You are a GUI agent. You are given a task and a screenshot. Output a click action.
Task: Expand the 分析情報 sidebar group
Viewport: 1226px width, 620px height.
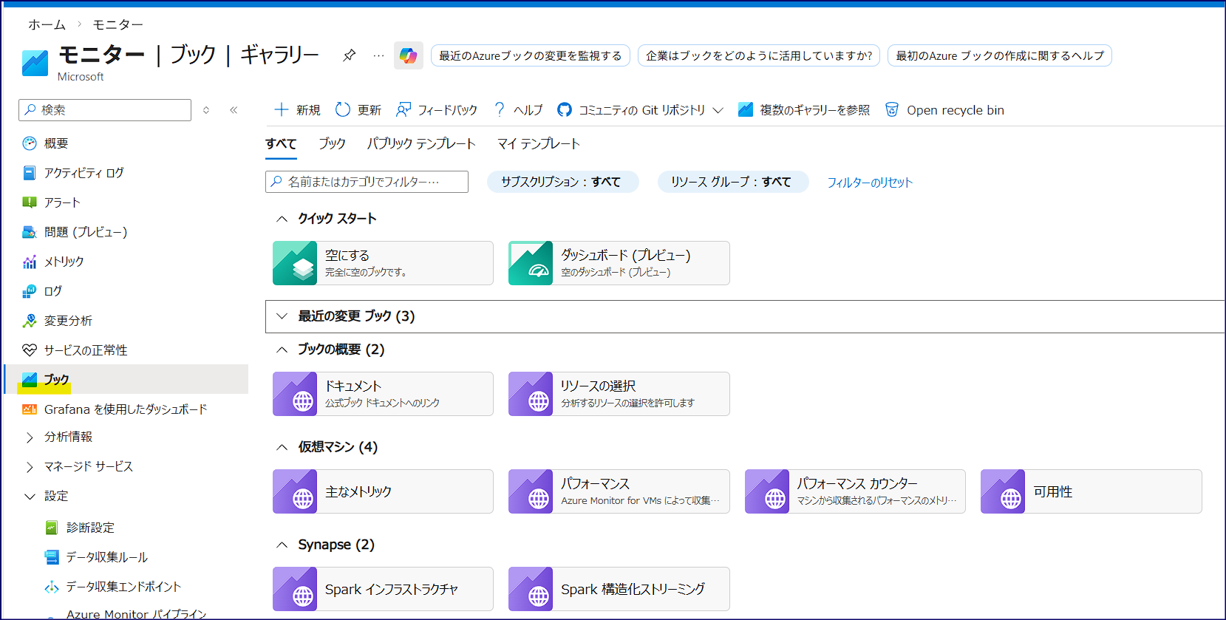point(30,437)
